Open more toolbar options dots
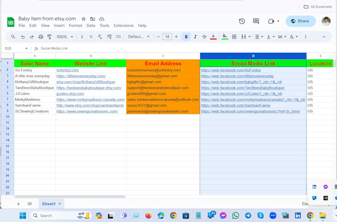337x222 pixels. tap(305, 37)
